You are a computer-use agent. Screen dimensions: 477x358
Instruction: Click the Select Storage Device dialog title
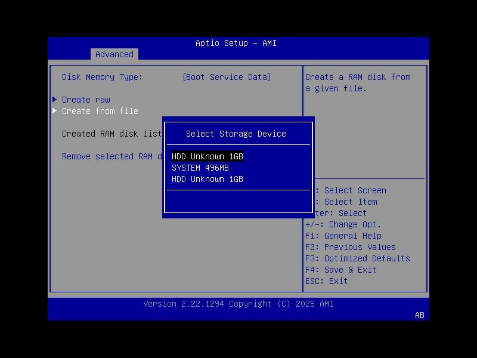pyautogui.click(x=236, y=134)
